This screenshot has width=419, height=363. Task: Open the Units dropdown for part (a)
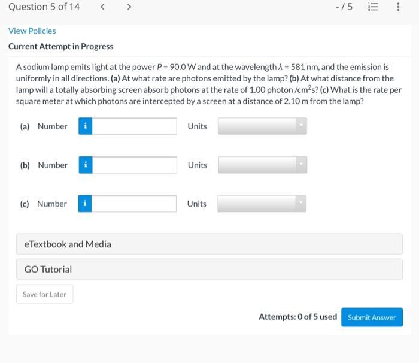pos(262,126)
